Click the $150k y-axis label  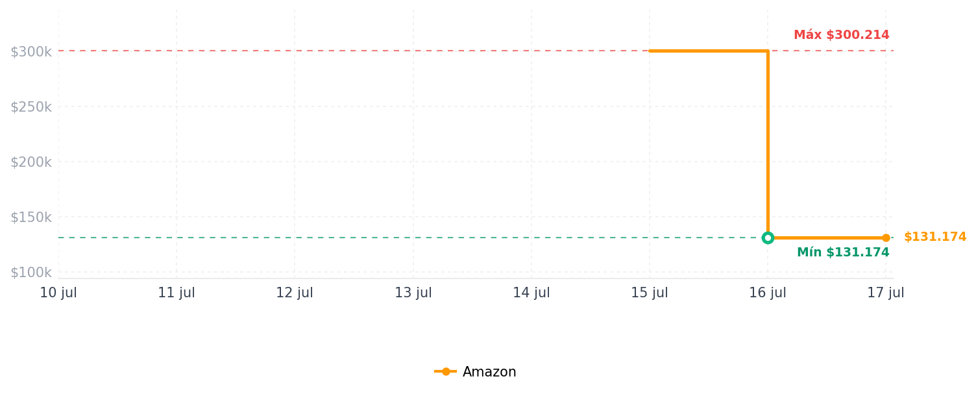30,217
